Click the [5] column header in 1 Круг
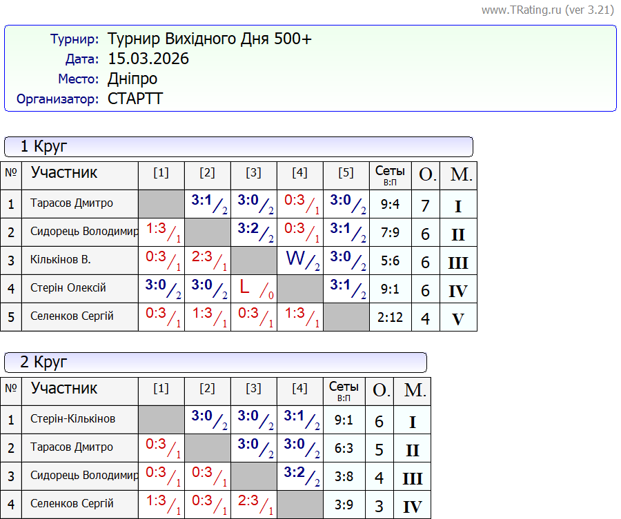 point(346,173)
